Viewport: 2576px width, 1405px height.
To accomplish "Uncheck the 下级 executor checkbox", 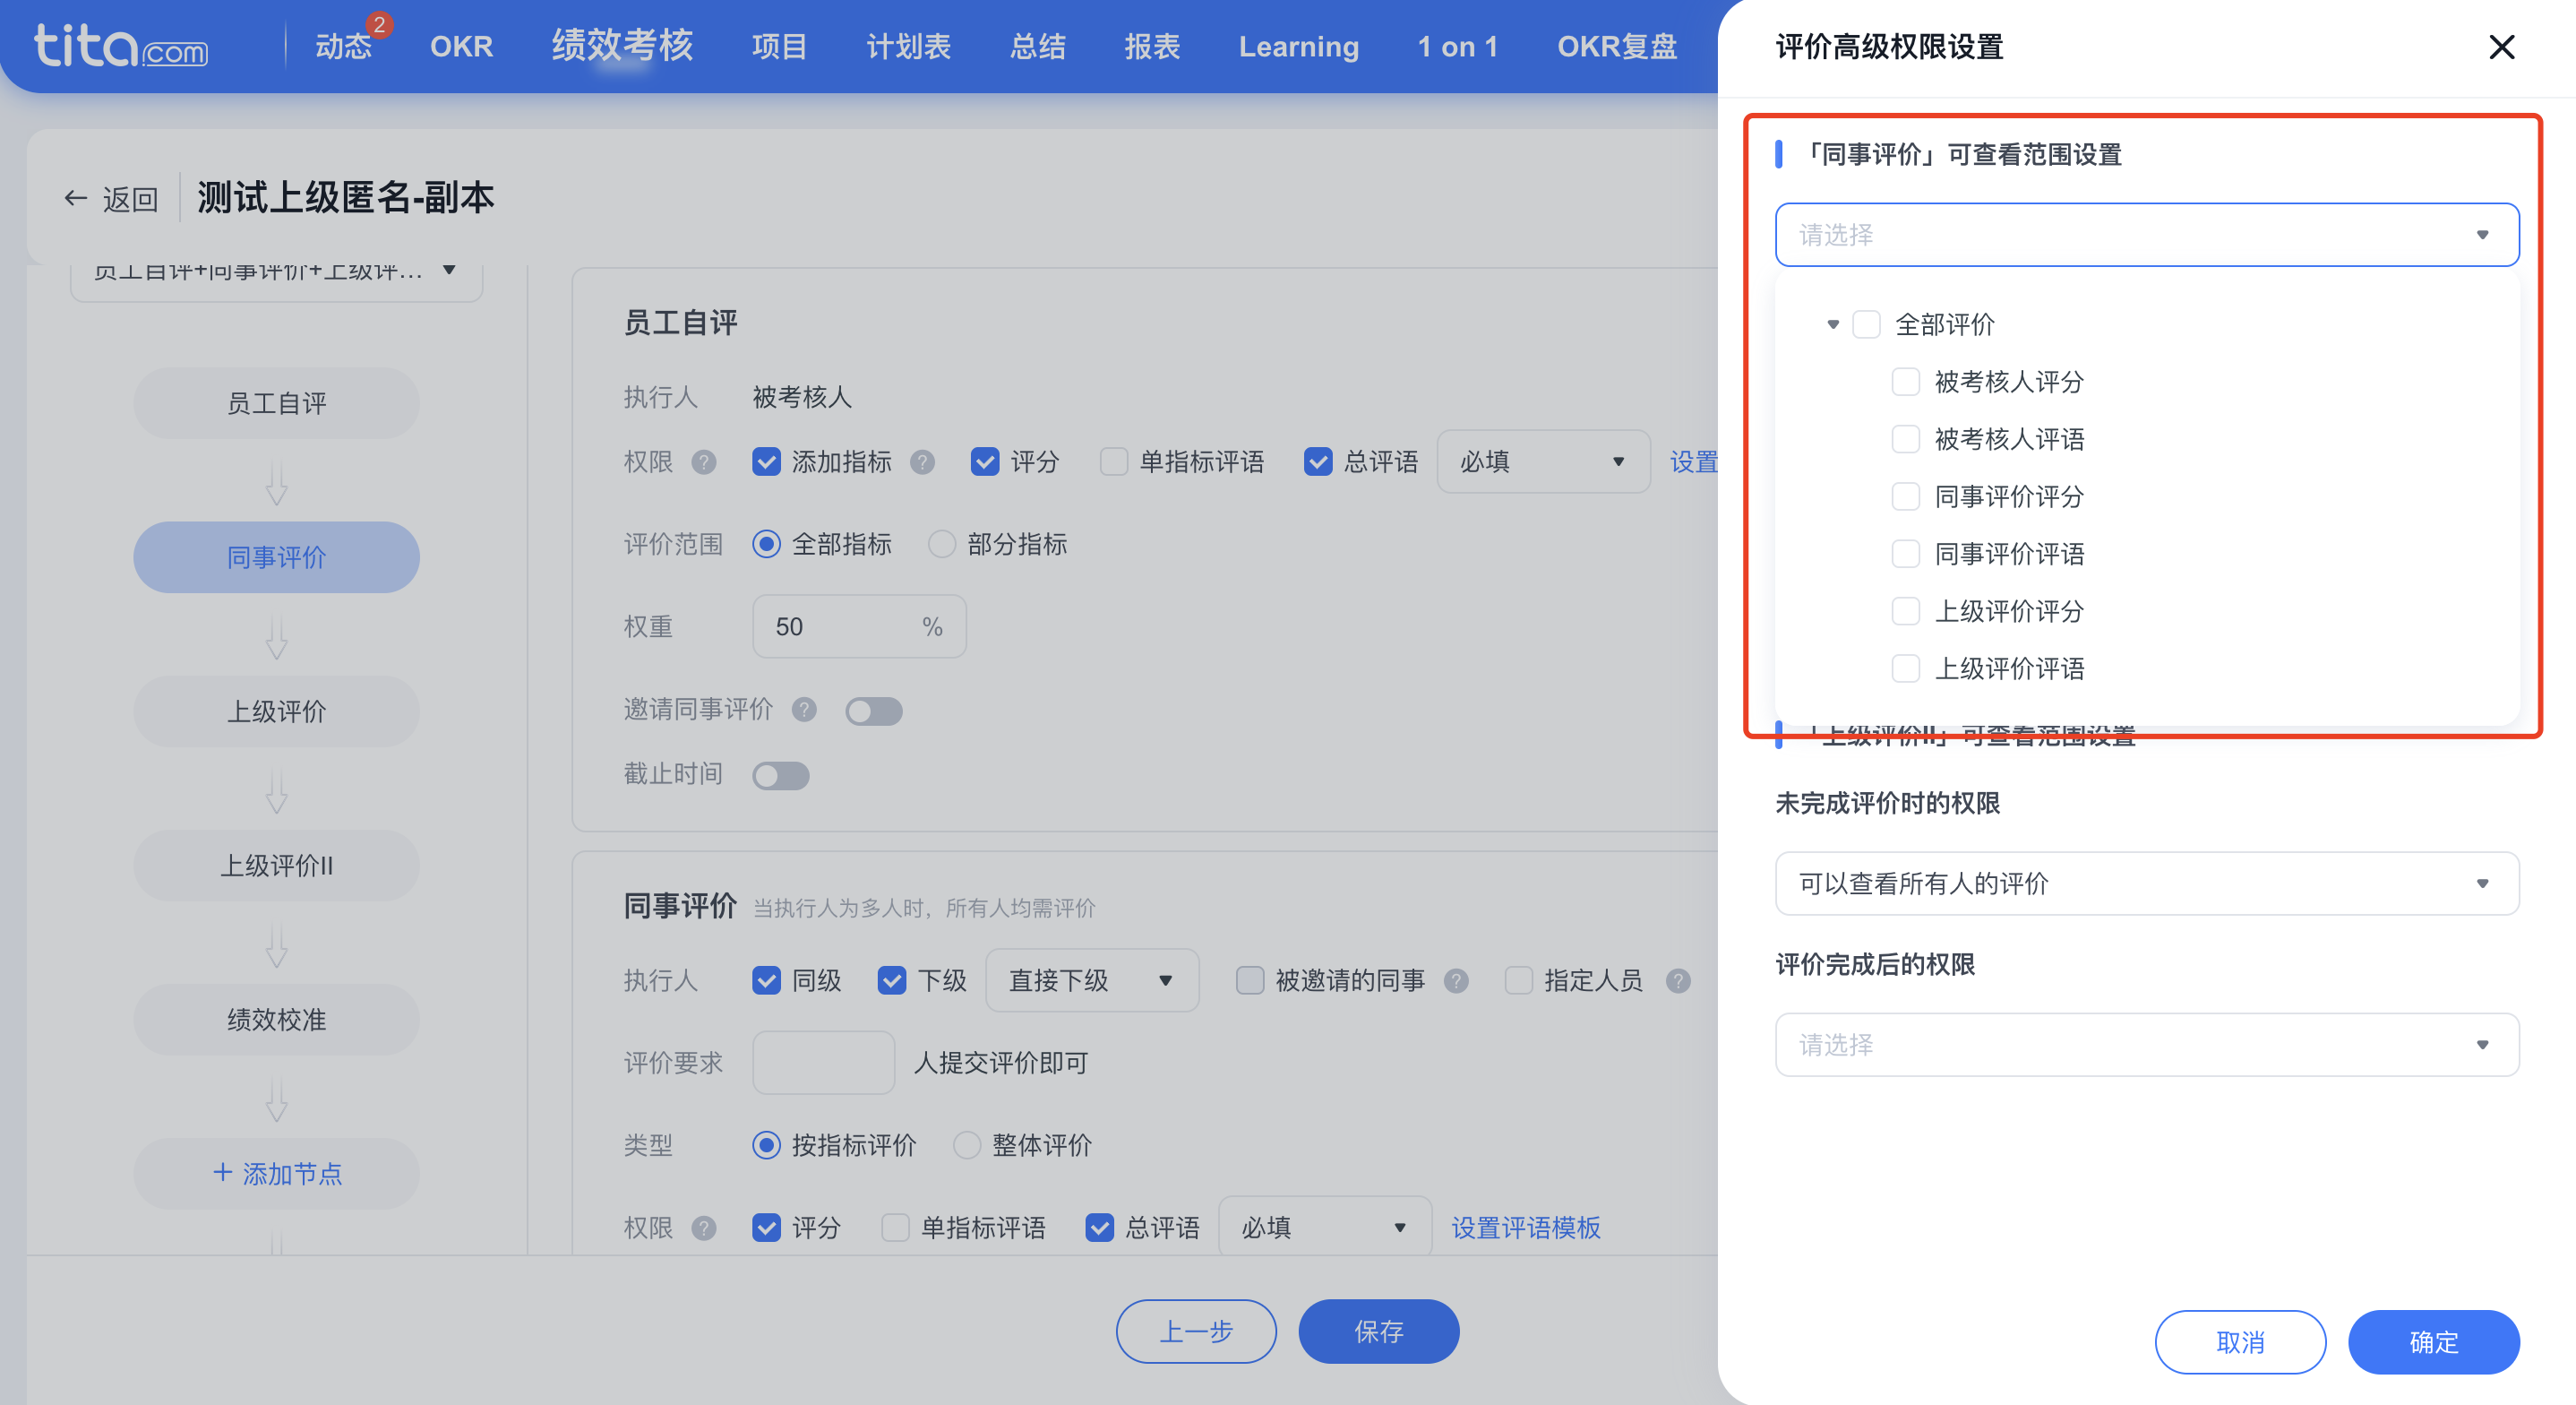I will 891,980.
